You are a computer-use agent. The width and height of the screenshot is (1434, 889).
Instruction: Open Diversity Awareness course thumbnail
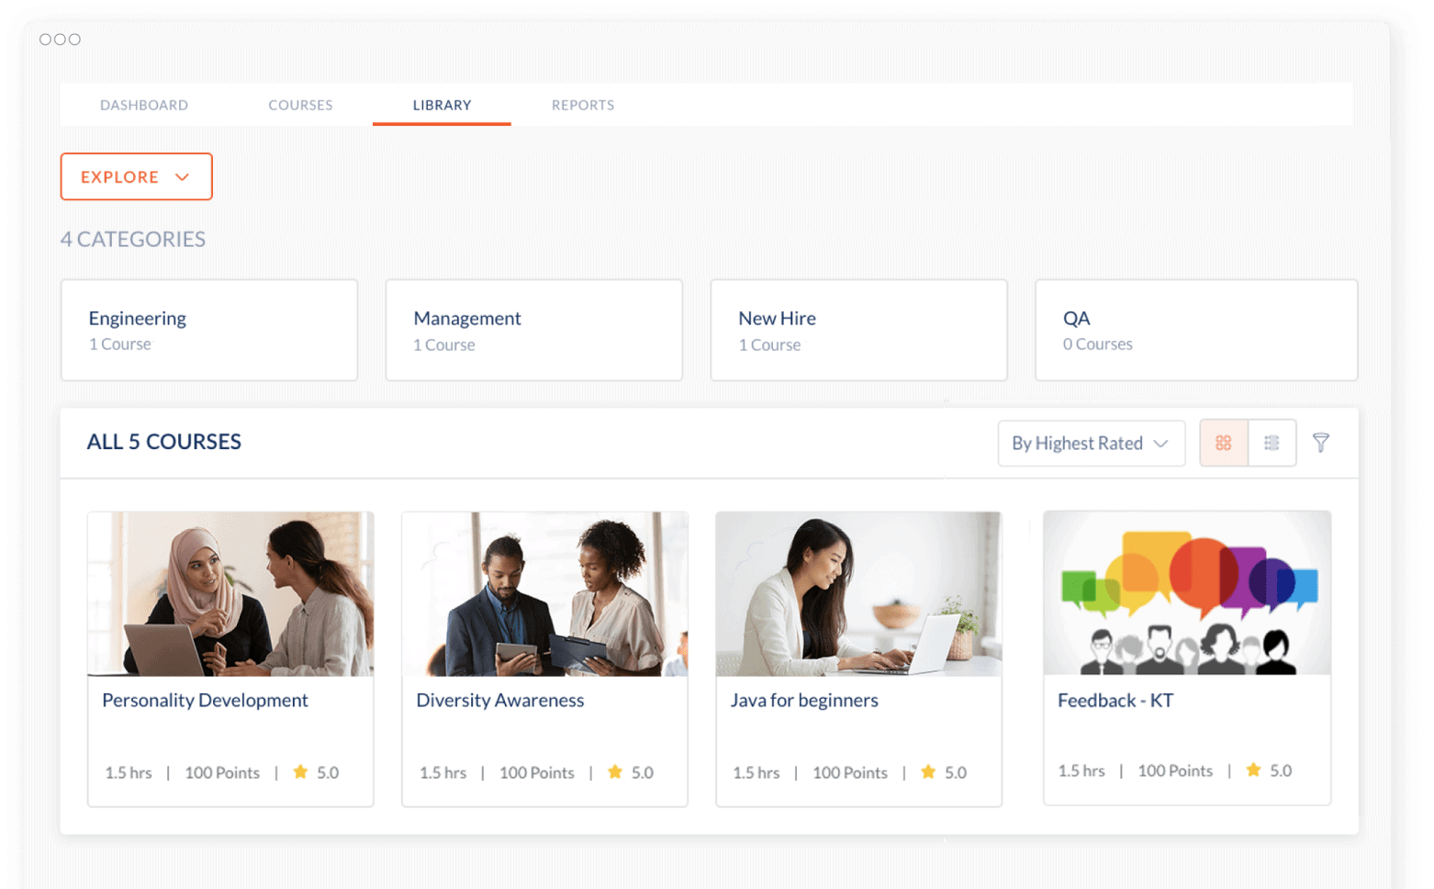click(x=544, y=594)
